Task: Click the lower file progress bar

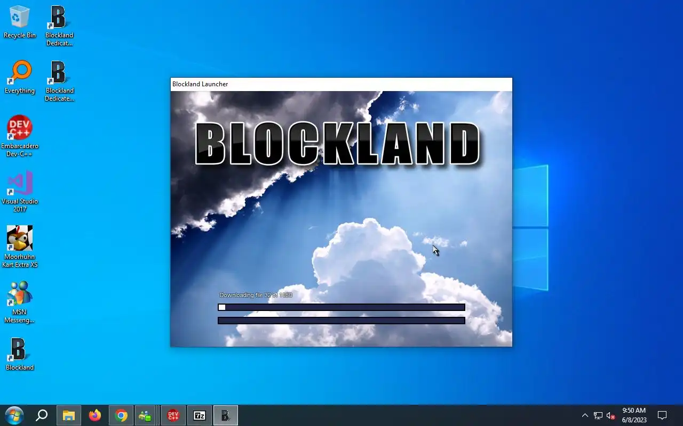Action: [341, 321]
